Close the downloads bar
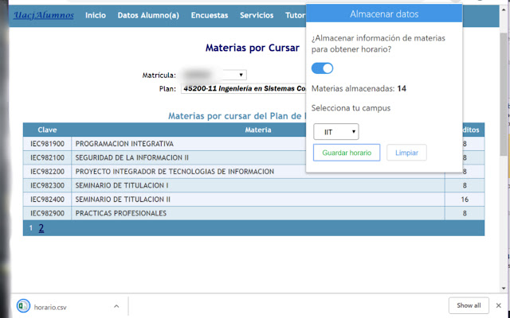 498,305
